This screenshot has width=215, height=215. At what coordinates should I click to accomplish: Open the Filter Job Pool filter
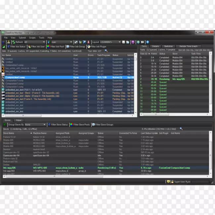[56, 47]
